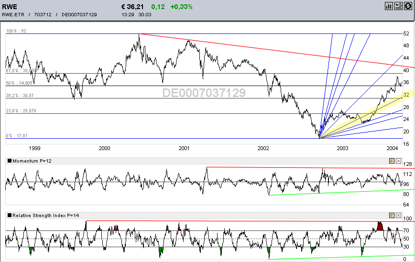Viewport: 415px width, 262px height.
Task: Click the 50% : 34,905 level label
Action: click(x=19, y=83)
